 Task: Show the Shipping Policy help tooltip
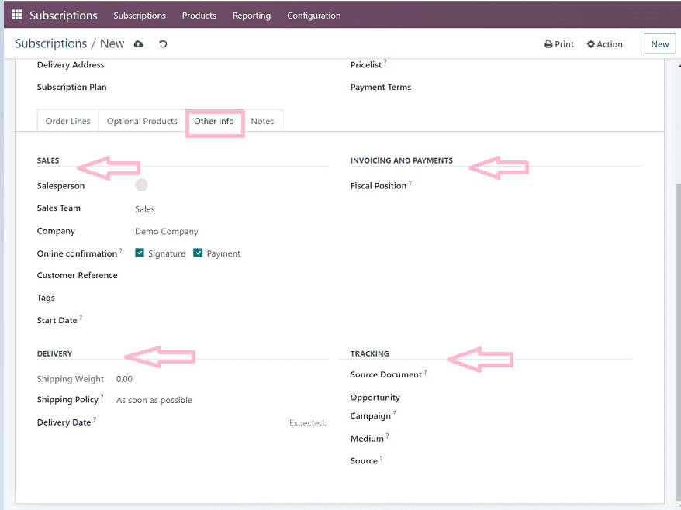coord(102,398)
